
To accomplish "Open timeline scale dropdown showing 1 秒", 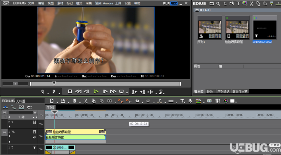I will 33,117.
